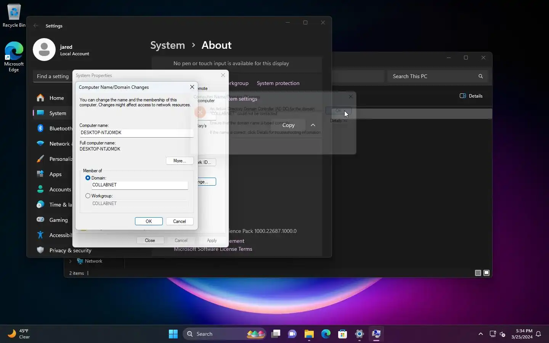Expand the Network tree item in File Explorer

pos(70,261)
